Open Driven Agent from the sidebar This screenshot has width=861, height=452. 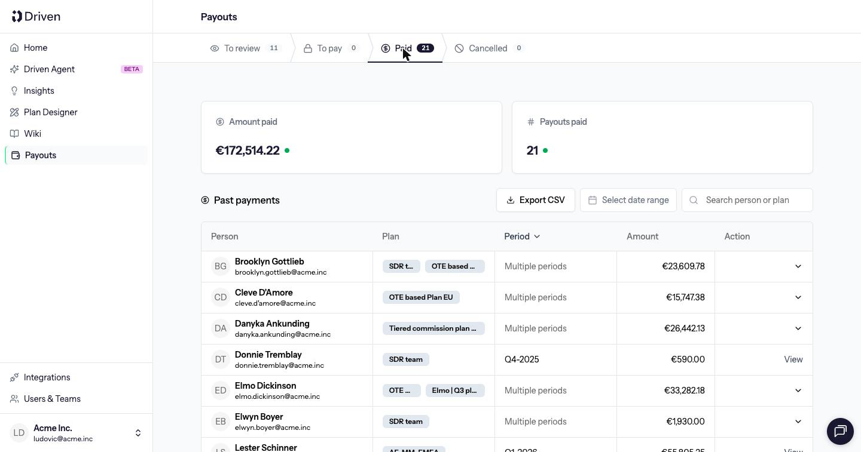(77, 69)
